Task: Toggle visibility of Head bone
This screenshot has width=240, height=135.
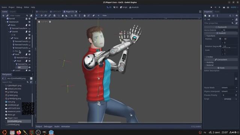Action: pos(29,61)
